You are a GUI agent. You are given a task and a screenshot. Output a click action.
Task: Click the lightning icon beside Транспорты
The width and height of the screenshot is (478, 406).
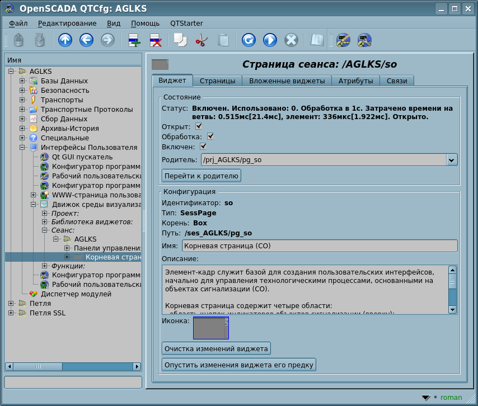point(33,100)
